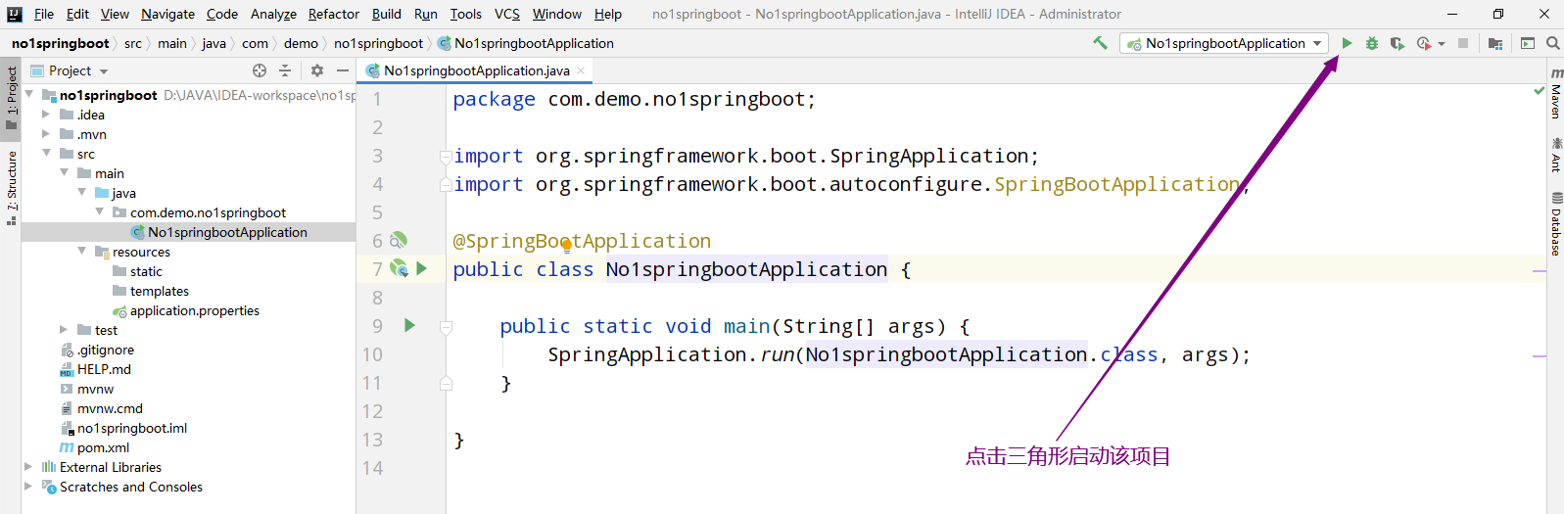Open the Refactor menu
Image resolution: width=1564 pixels, height=514 pixels.
click(x=334, y=14)
